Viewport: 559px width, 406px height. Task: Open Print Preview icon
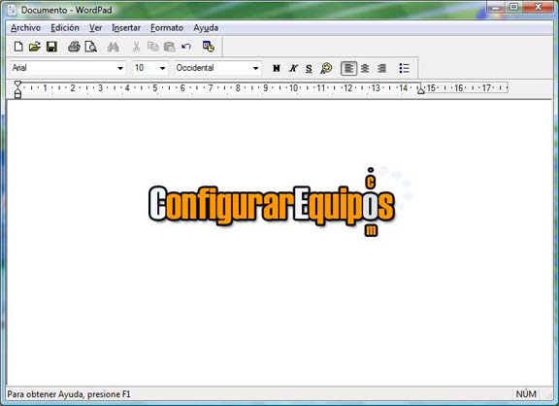click(91, 47)
